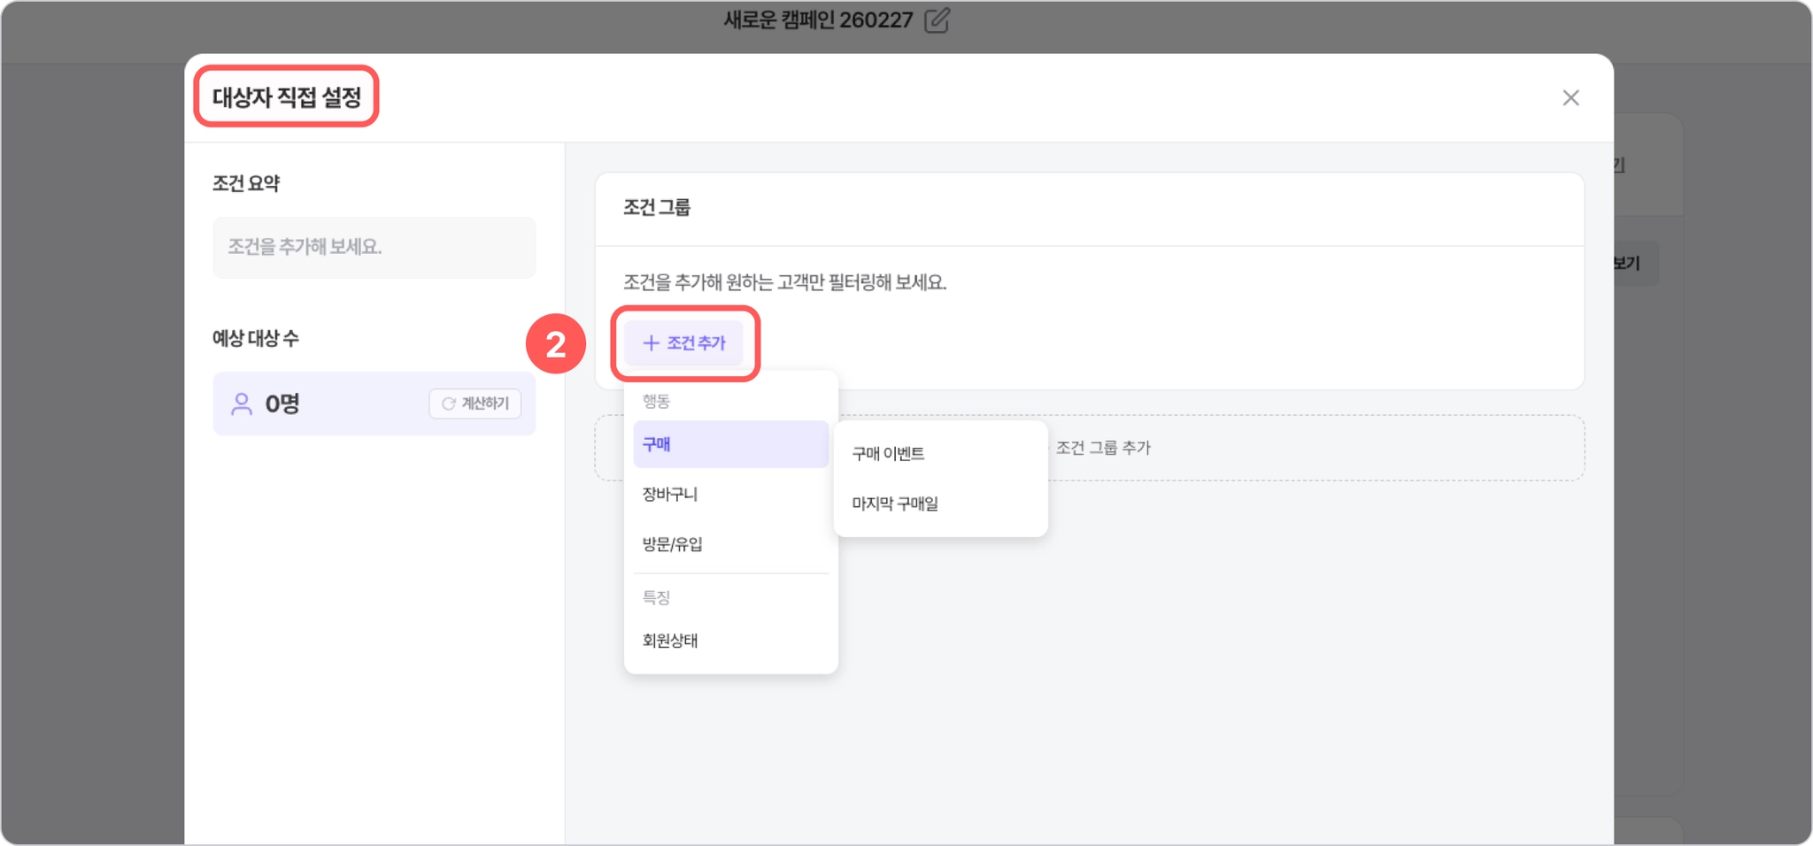
Task: Click the campaign name edit pencil icon
Action: (937, 20)
